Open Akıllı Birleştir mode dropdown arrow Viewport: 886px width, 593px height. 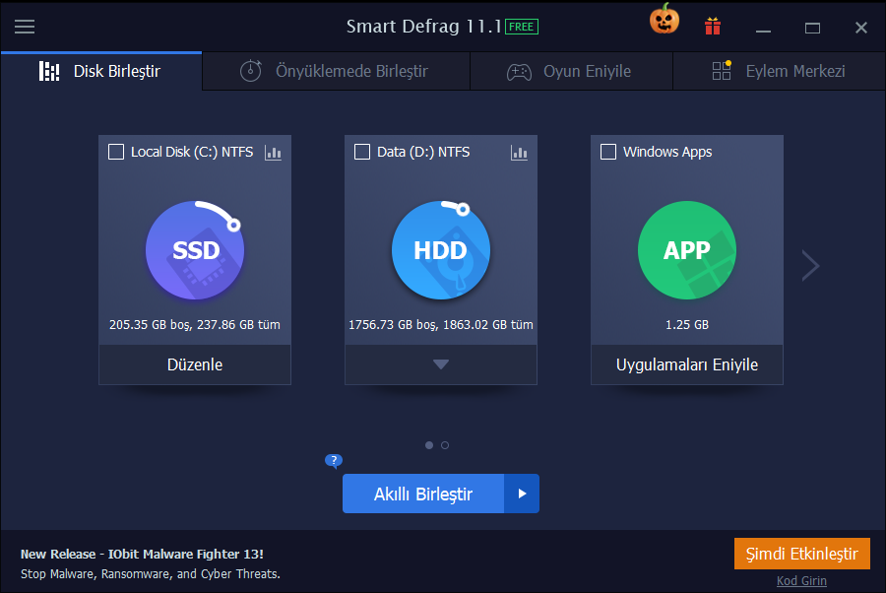click(x=522, y=494)
